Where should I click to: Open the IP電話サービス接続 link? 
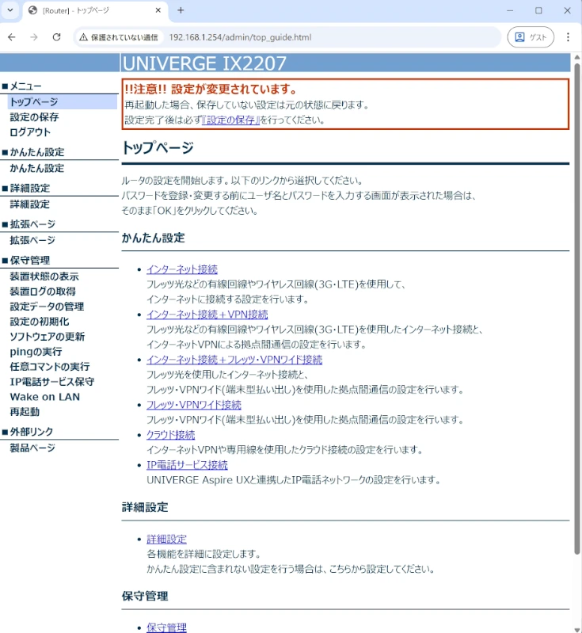tap(187, 465)
